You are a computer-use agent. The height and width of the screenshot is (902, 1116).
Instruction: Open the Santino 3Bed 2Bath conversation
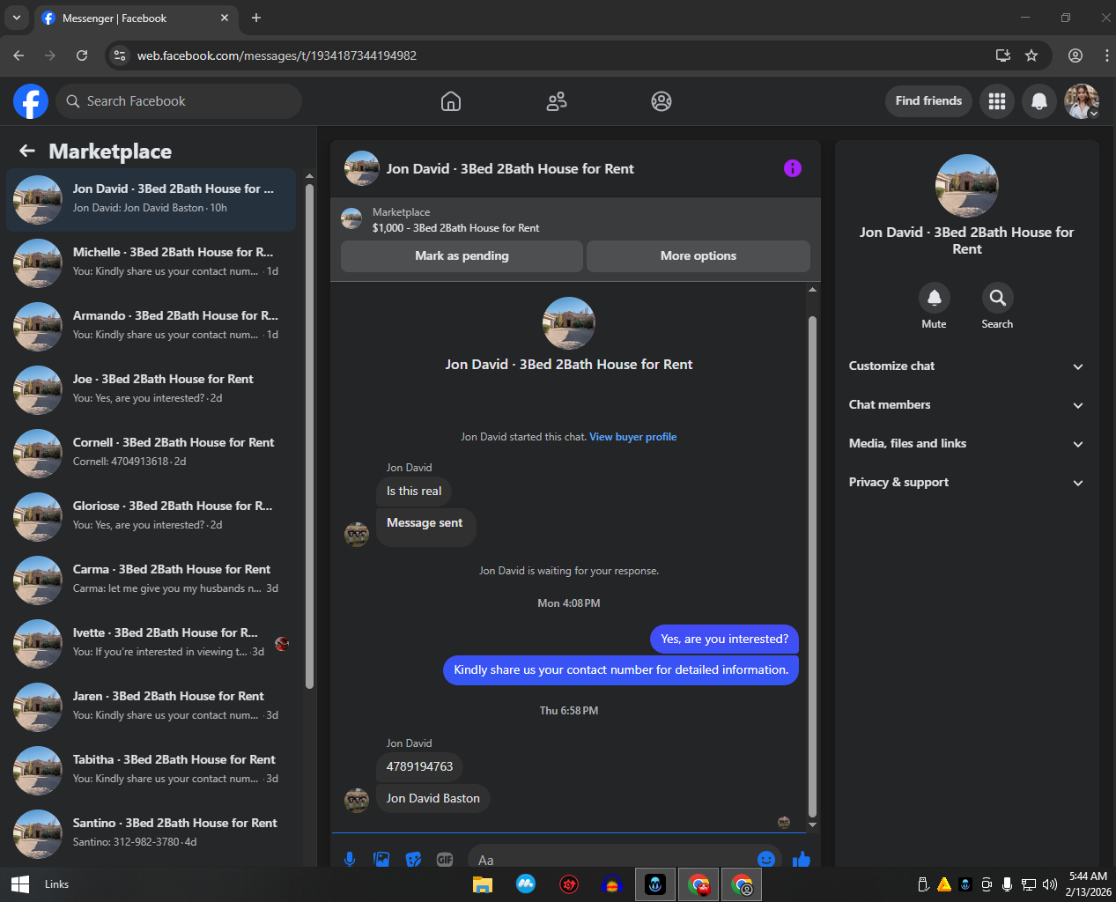(152, 833)
